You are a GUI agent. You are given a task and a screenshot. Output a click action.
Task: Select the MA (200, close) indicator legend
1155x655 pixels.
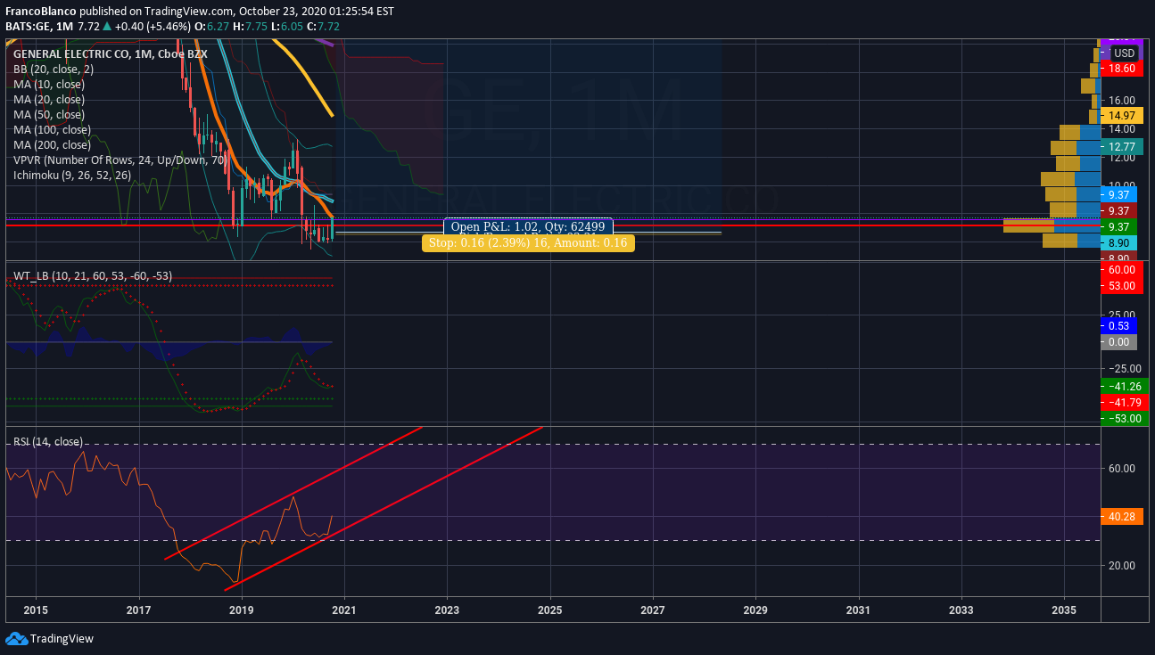tap(52, 144)
